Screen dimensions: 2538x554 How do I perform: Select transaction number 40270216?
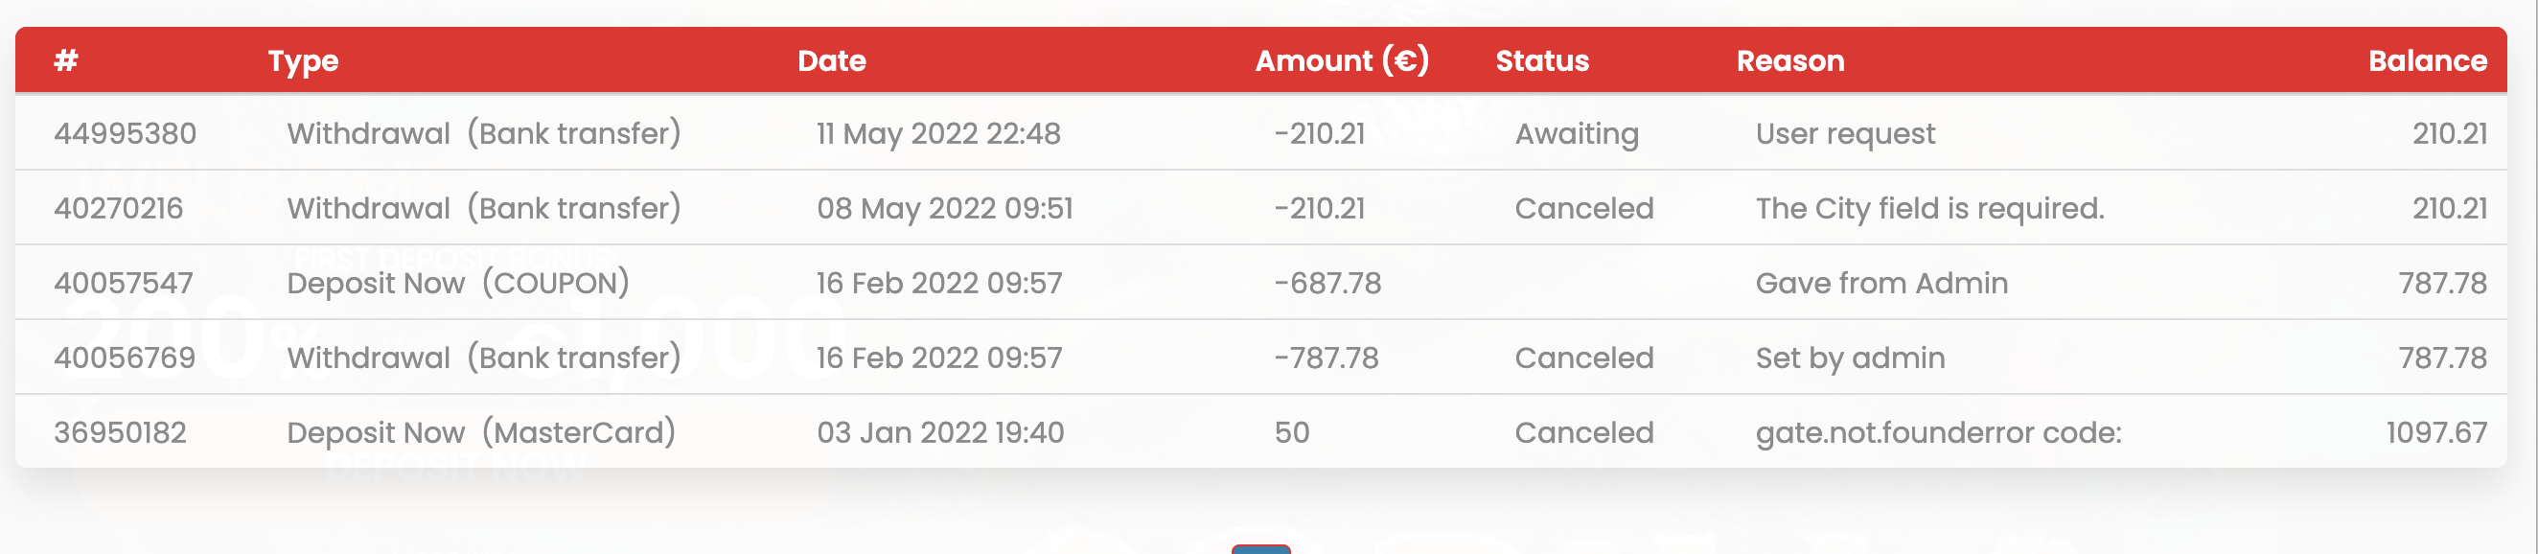tap(118, 208)
